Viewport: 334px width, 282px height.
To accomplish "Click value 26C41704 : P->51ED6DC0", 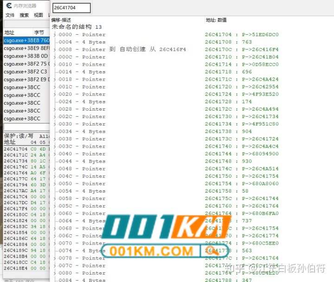I will 242,34.
